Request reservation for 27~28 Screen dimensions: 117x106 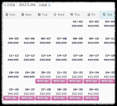[43, 98]
